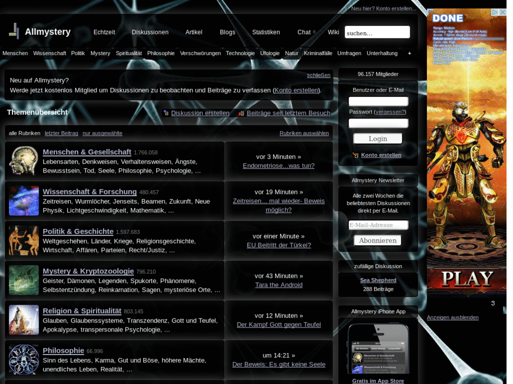This screenshot has height=384, width=513.
Task: Open the Echtzeit menu item
Action: pos(104,32)
